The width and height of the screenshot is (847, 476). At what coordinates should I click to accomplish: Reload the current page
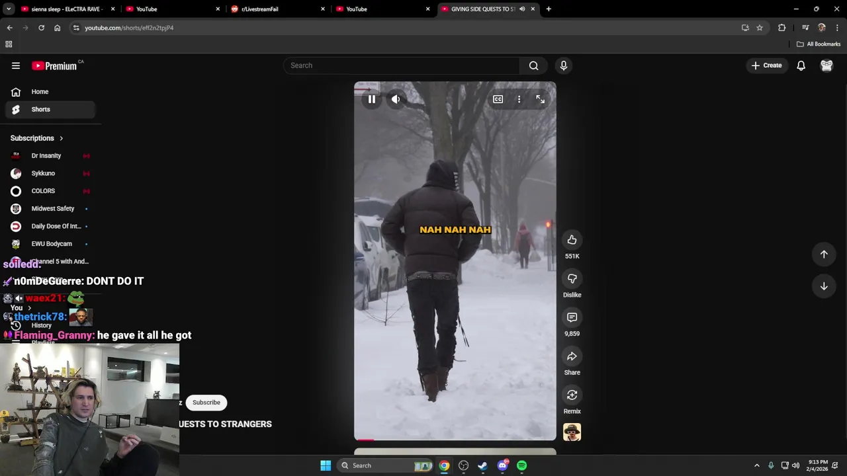click(x=41, y=28)
